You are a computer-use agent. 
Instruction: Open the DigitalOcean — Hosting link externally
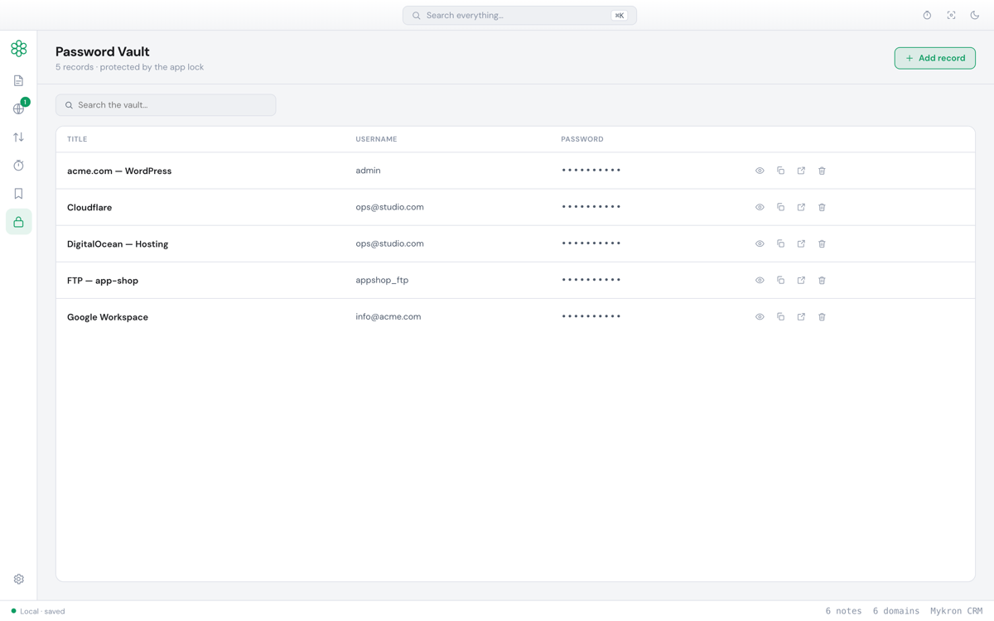click(801, 243)
